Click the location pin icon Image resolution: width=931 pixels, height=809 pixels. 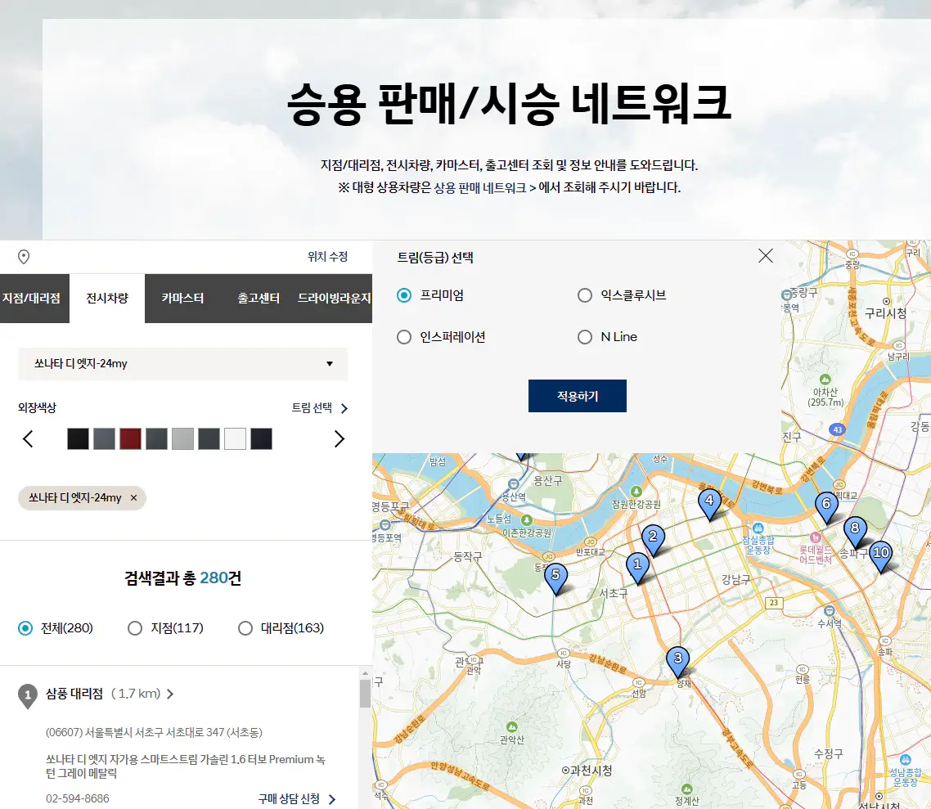point(24,256)
